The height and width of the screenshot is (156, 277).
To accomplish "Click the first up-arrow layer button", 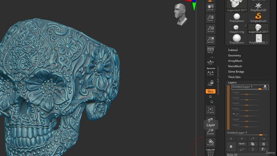I will point(231,139).
